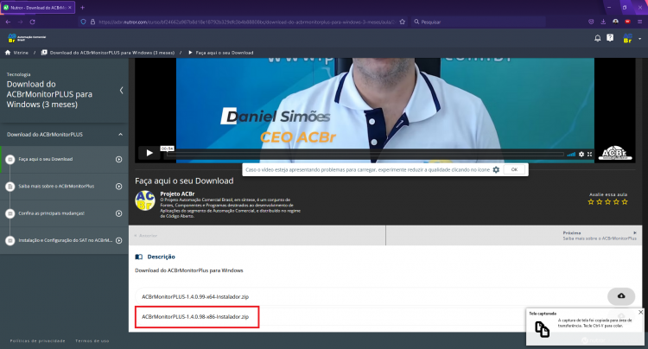Download the x64 installer via cloud icon
648x349 pixels.
click(621, 296)
